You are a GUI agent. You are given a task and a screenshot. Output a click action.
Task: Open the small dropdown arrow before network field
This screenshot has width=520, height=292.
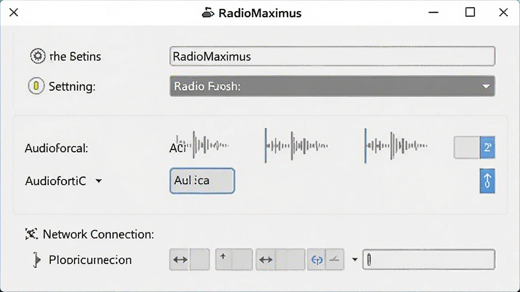coord(354,260)
